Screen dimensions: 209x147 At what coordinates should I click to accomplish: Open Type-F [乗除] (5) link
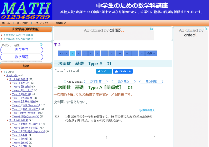[x=20, y=143]
